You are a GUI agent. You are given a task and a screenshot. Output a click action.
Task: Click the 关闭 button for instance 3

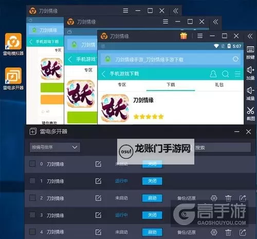tap(152, 215)
